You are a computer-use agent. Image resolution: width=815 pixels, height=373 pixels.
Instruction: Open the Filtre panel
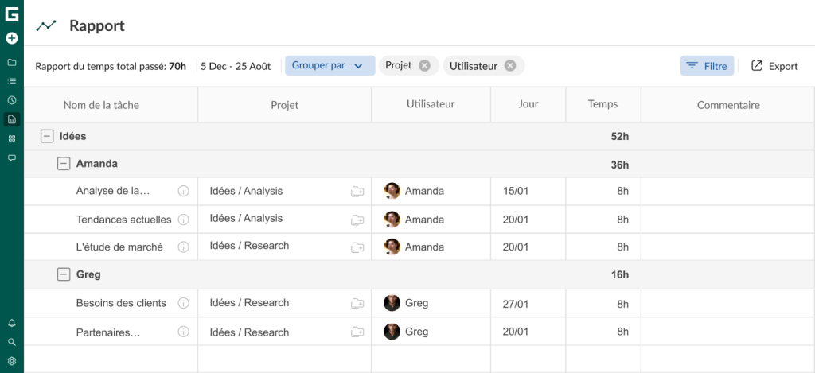tap(707, 66)
